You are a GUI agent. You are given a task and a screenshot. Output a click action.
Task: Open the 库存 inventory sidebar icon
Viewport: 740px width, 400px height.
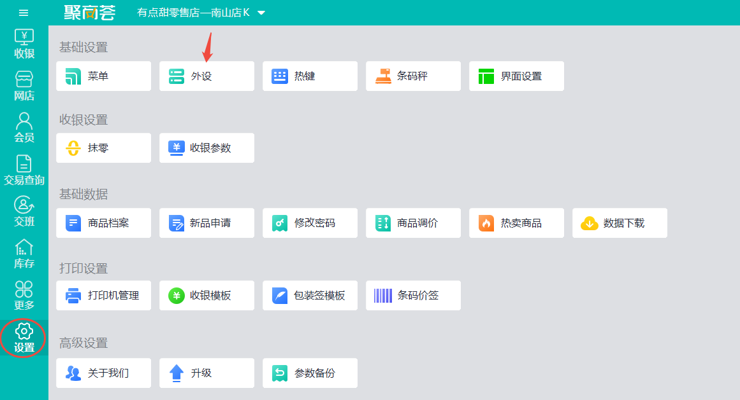click(24, 253)
